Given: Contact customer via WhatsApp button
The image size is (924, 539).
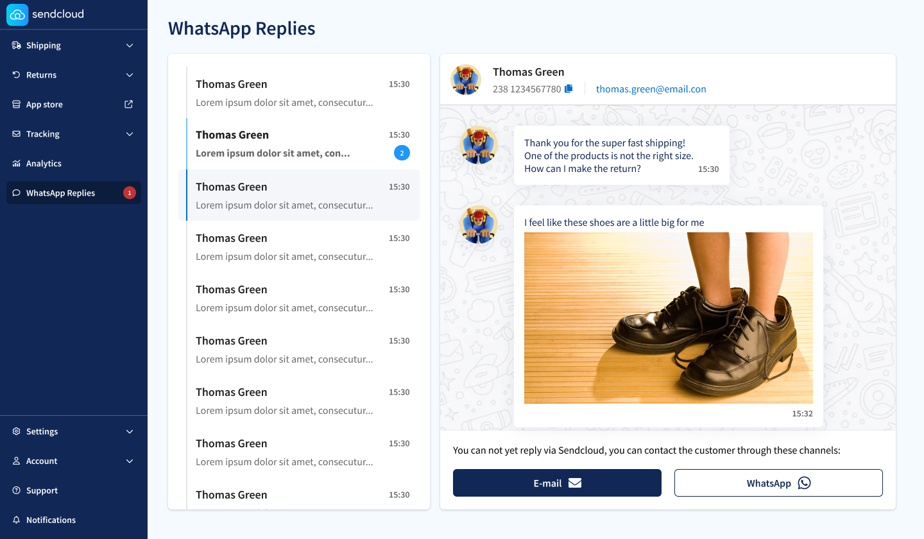Looking at the screenshot, I should tap(778, 483).
